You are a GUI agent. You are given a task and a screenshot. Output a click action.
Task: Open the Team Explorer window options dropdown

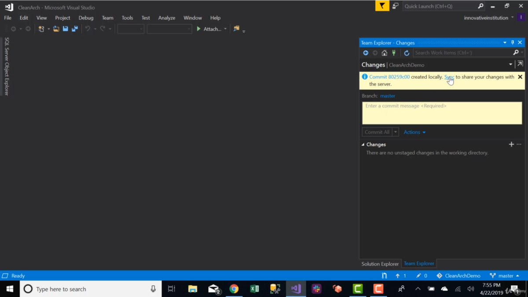click(505, 43)
